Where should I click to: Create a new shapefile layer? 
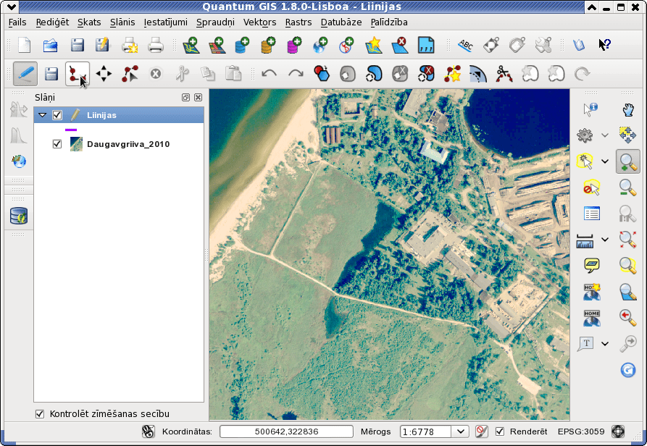pos(373,46)
